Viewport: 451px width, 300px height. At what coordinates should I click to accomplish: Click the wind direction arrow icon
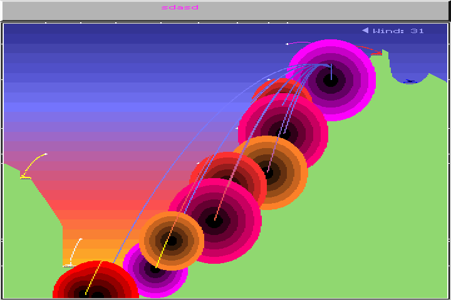pos(365,30)
